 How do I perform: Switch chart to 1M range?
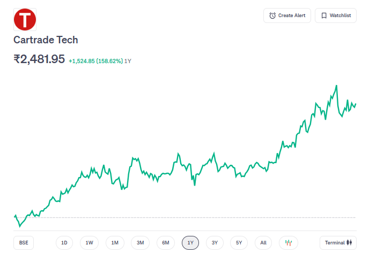tap(115, 243)
